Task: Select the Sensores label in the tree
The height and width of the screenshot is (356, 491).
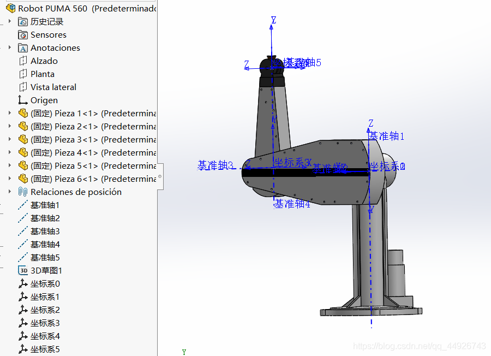Action: point(49,35)
